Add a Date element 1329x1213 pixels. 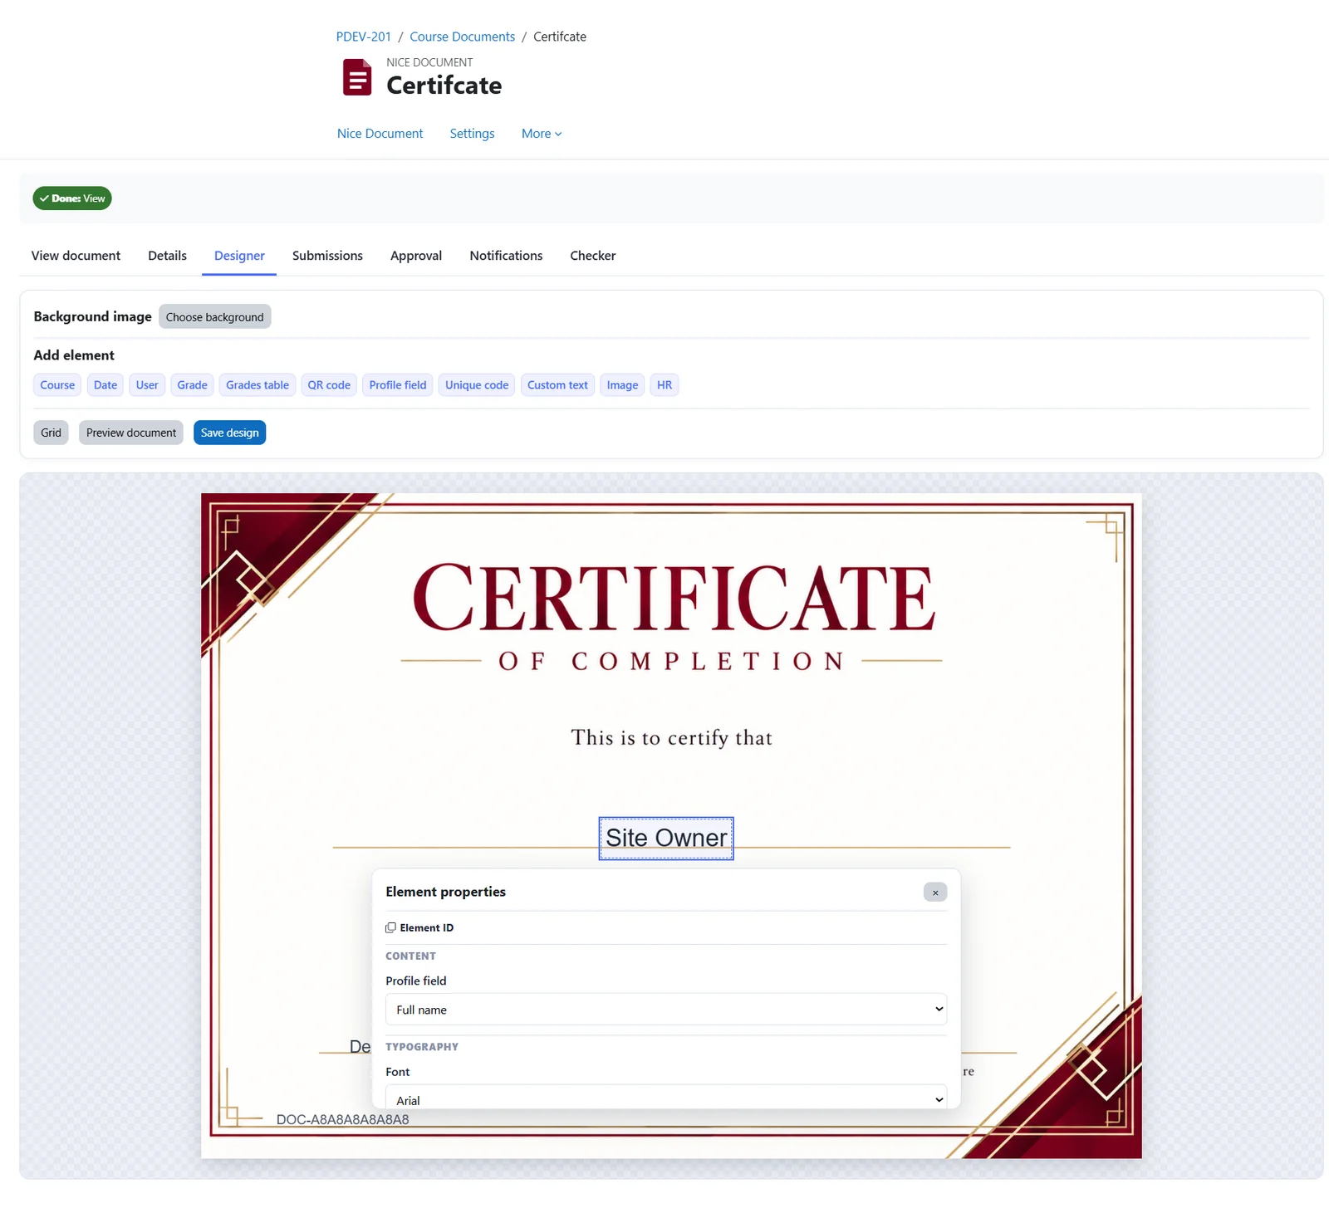pos(105,385)
